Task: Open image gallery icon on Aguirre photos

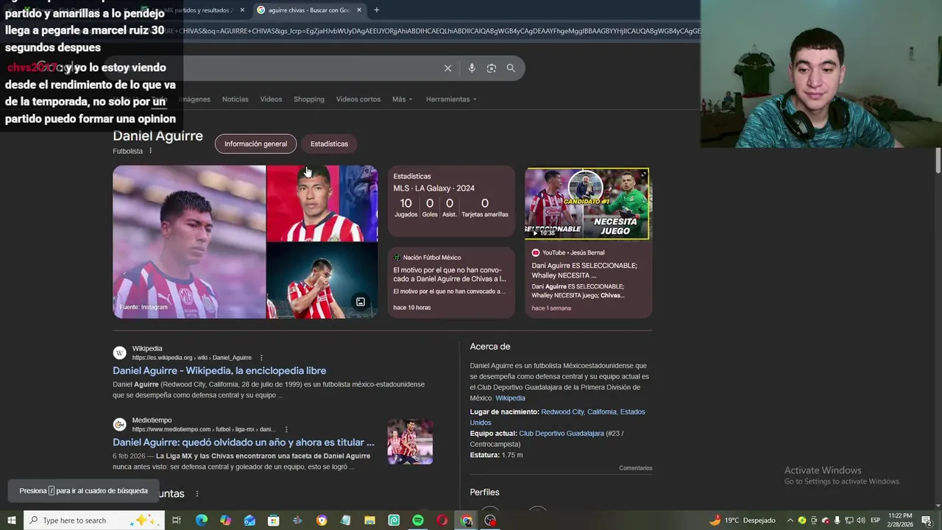Action: (361, 302)
